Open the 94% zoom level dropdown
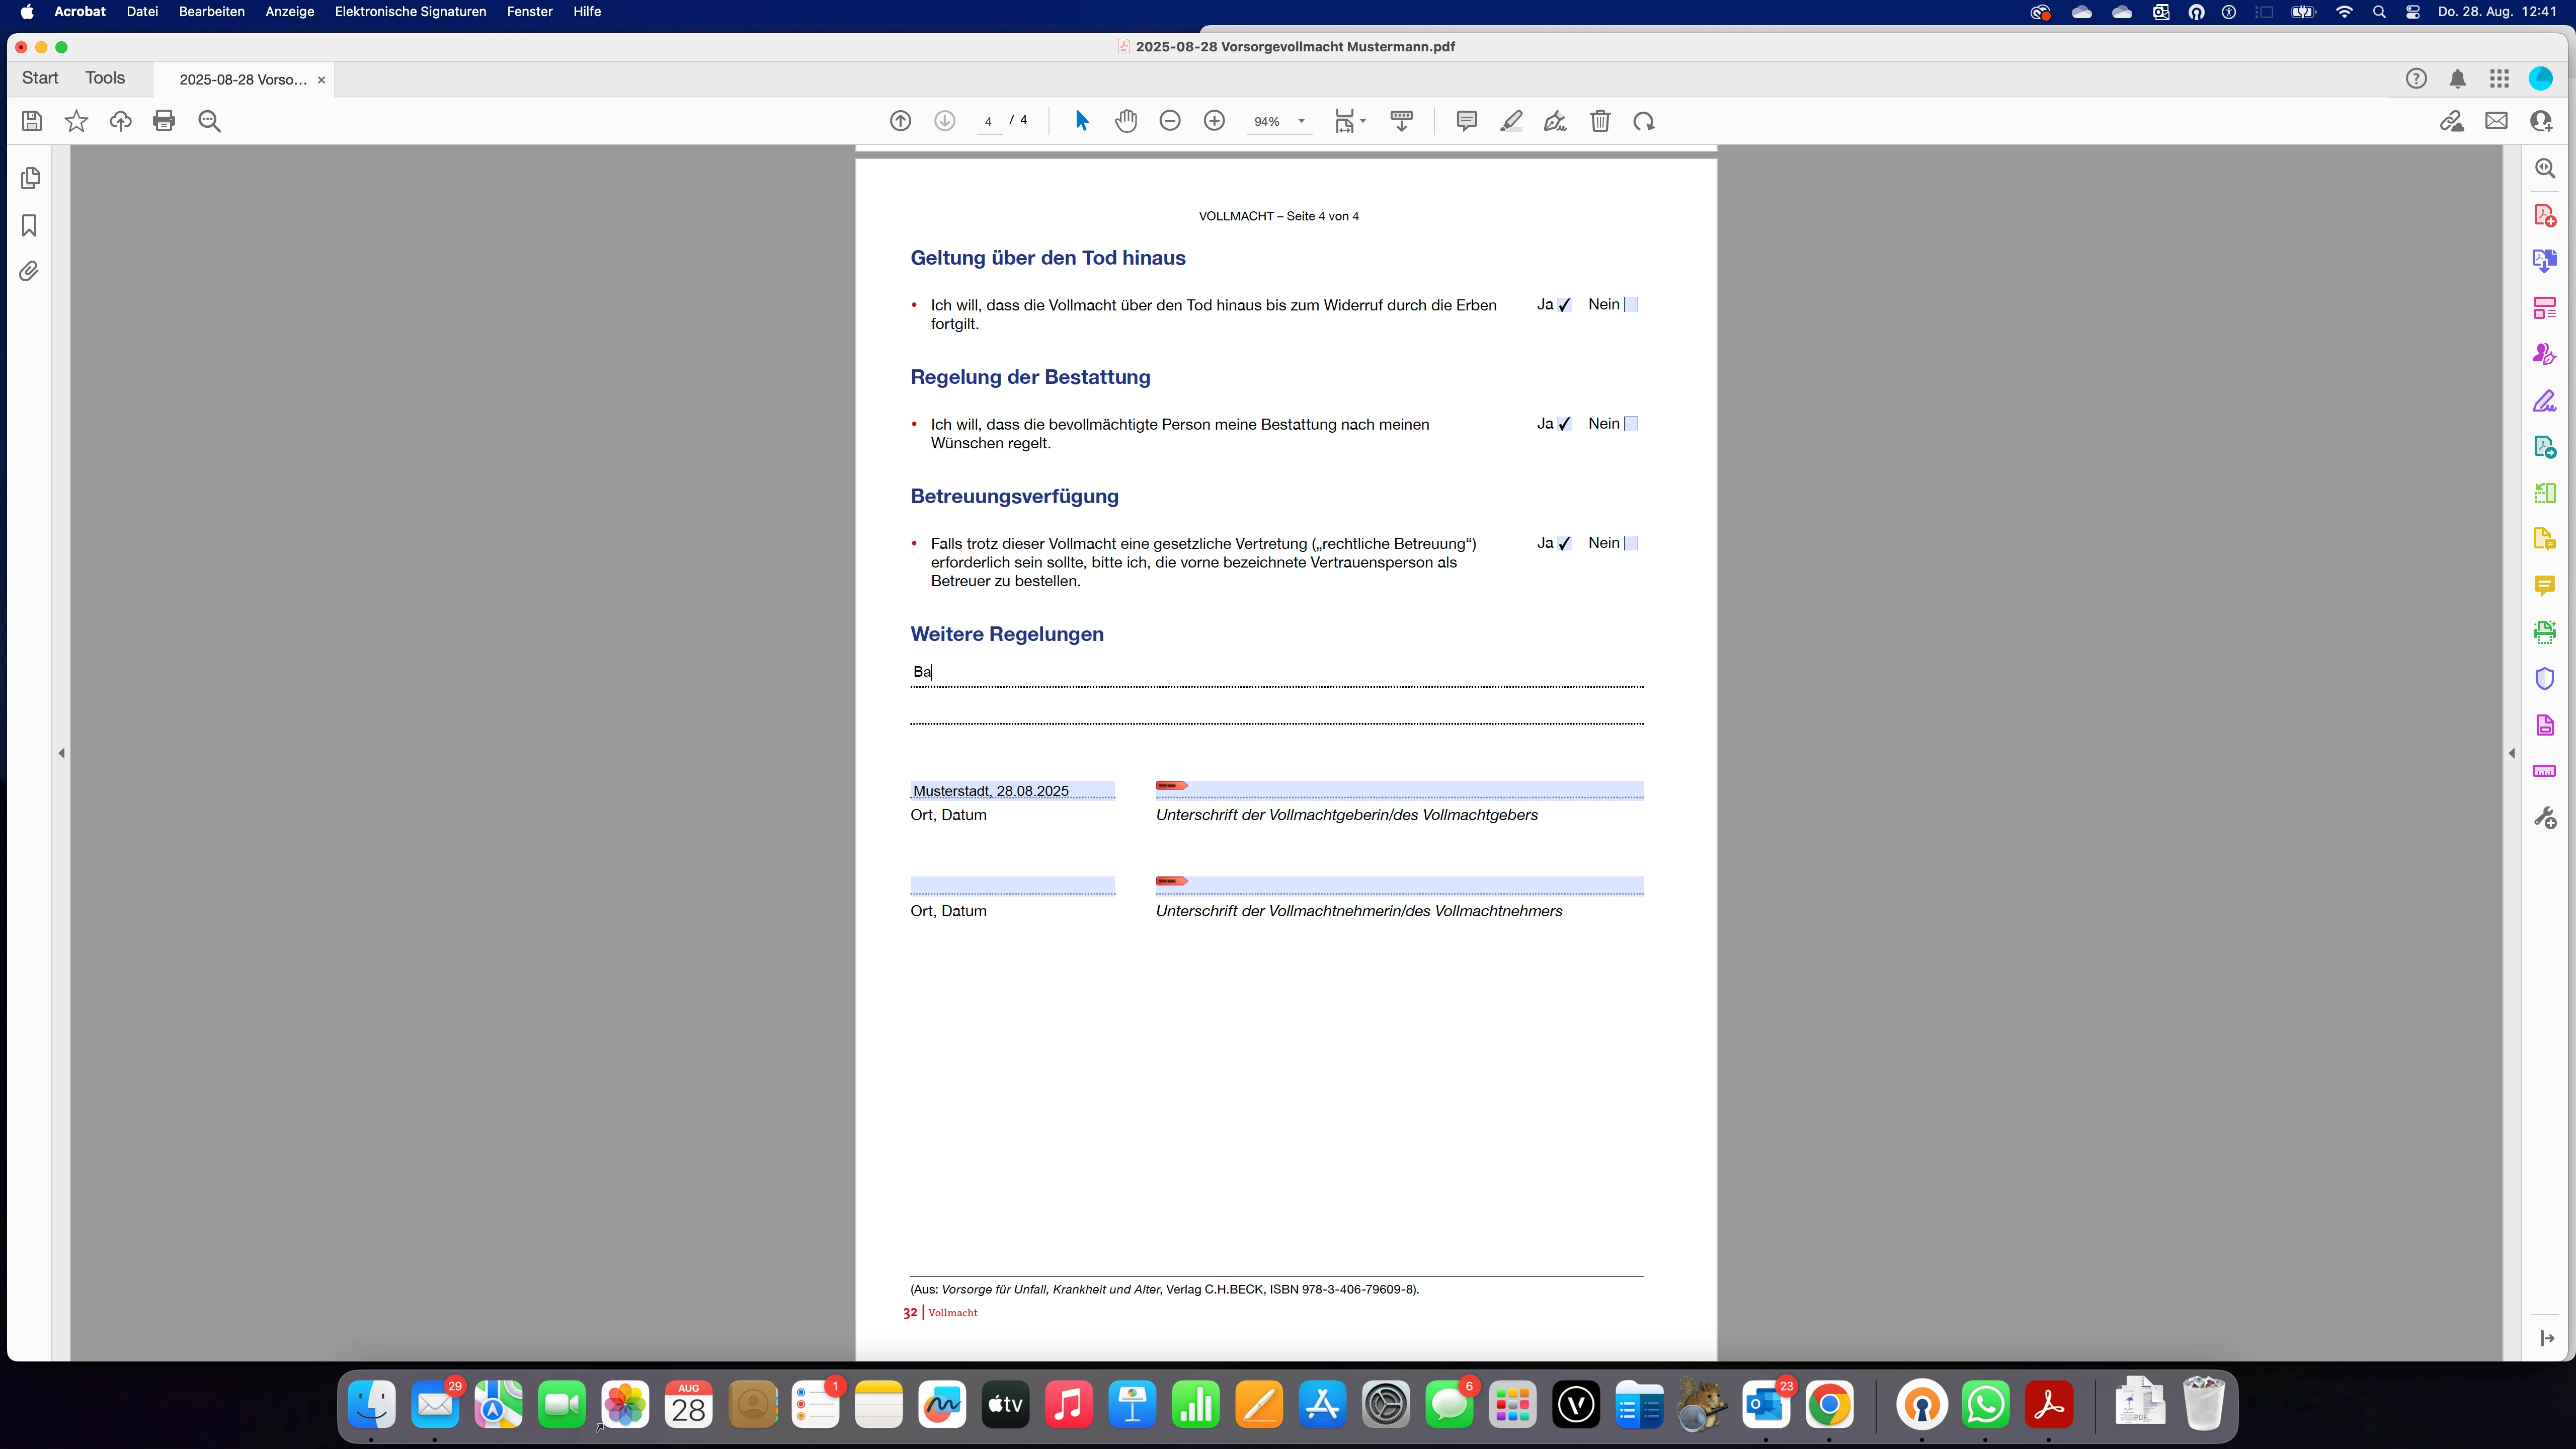This screenshot has height=1449, width=2576. (1301, 121)
